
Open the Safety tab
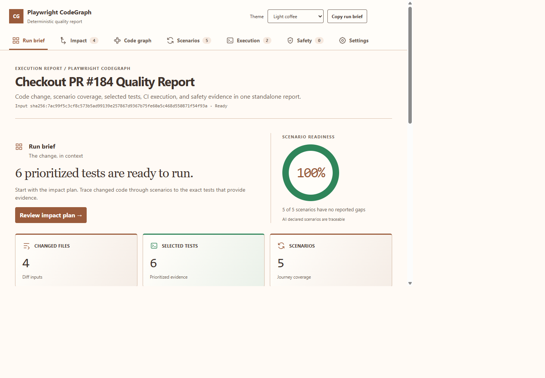point(305,40)
